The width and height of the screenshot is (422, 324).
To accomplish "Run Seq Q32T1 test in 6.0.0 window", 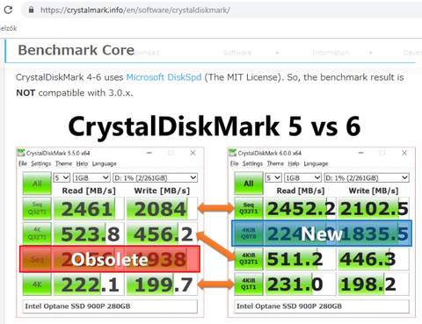I will (x=249, y=208).
